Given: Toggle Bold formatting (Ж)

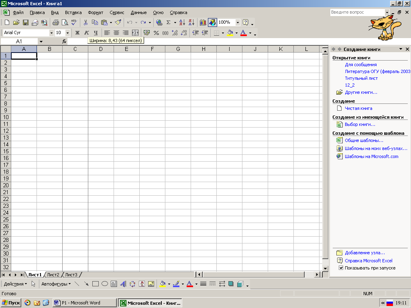Looking at the screenshot, I should pos(77,33).
